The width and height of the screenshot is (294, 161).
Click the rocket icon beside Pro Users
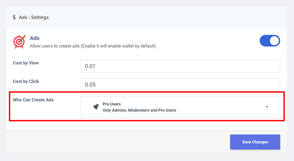[96, 107]
